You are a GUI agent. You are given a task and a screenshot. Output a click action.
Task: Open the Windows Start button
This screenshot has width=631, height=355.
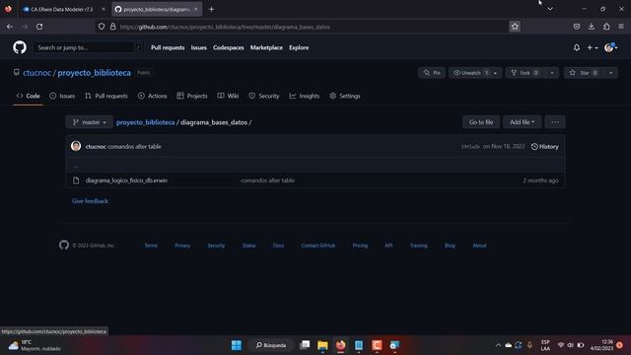(237, 345)
